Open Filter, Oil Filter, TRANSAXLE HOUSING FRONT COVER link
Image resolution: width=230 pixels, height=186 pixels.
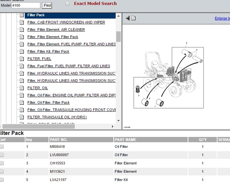(x=71, y=110)
